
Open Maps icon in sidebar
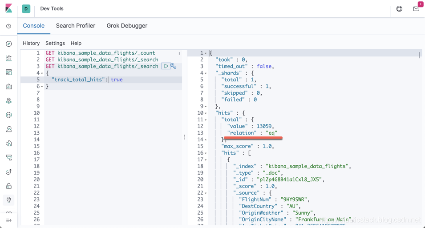(x=8, y=101)
